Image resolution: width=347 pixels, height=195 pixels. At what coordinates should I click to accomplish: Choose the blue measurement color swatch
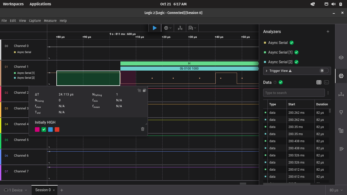tap(50, 129)
